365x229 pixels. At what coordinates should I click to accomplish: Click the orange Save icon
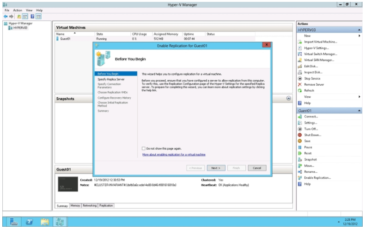pos(300,141)
